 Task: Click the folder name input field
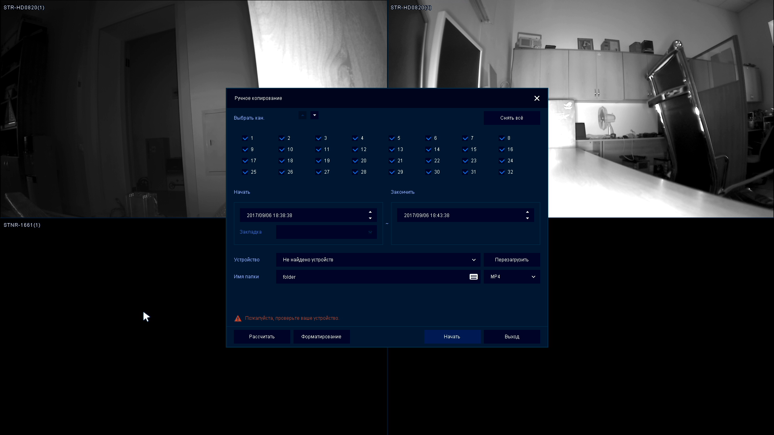click(371, 277)
